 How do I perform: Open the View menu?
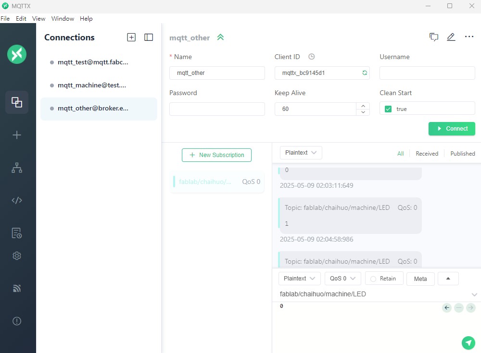[38, 18]
